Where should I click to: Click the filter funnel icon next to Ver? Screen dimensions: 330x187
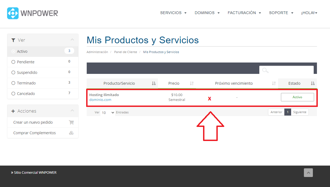13,40
